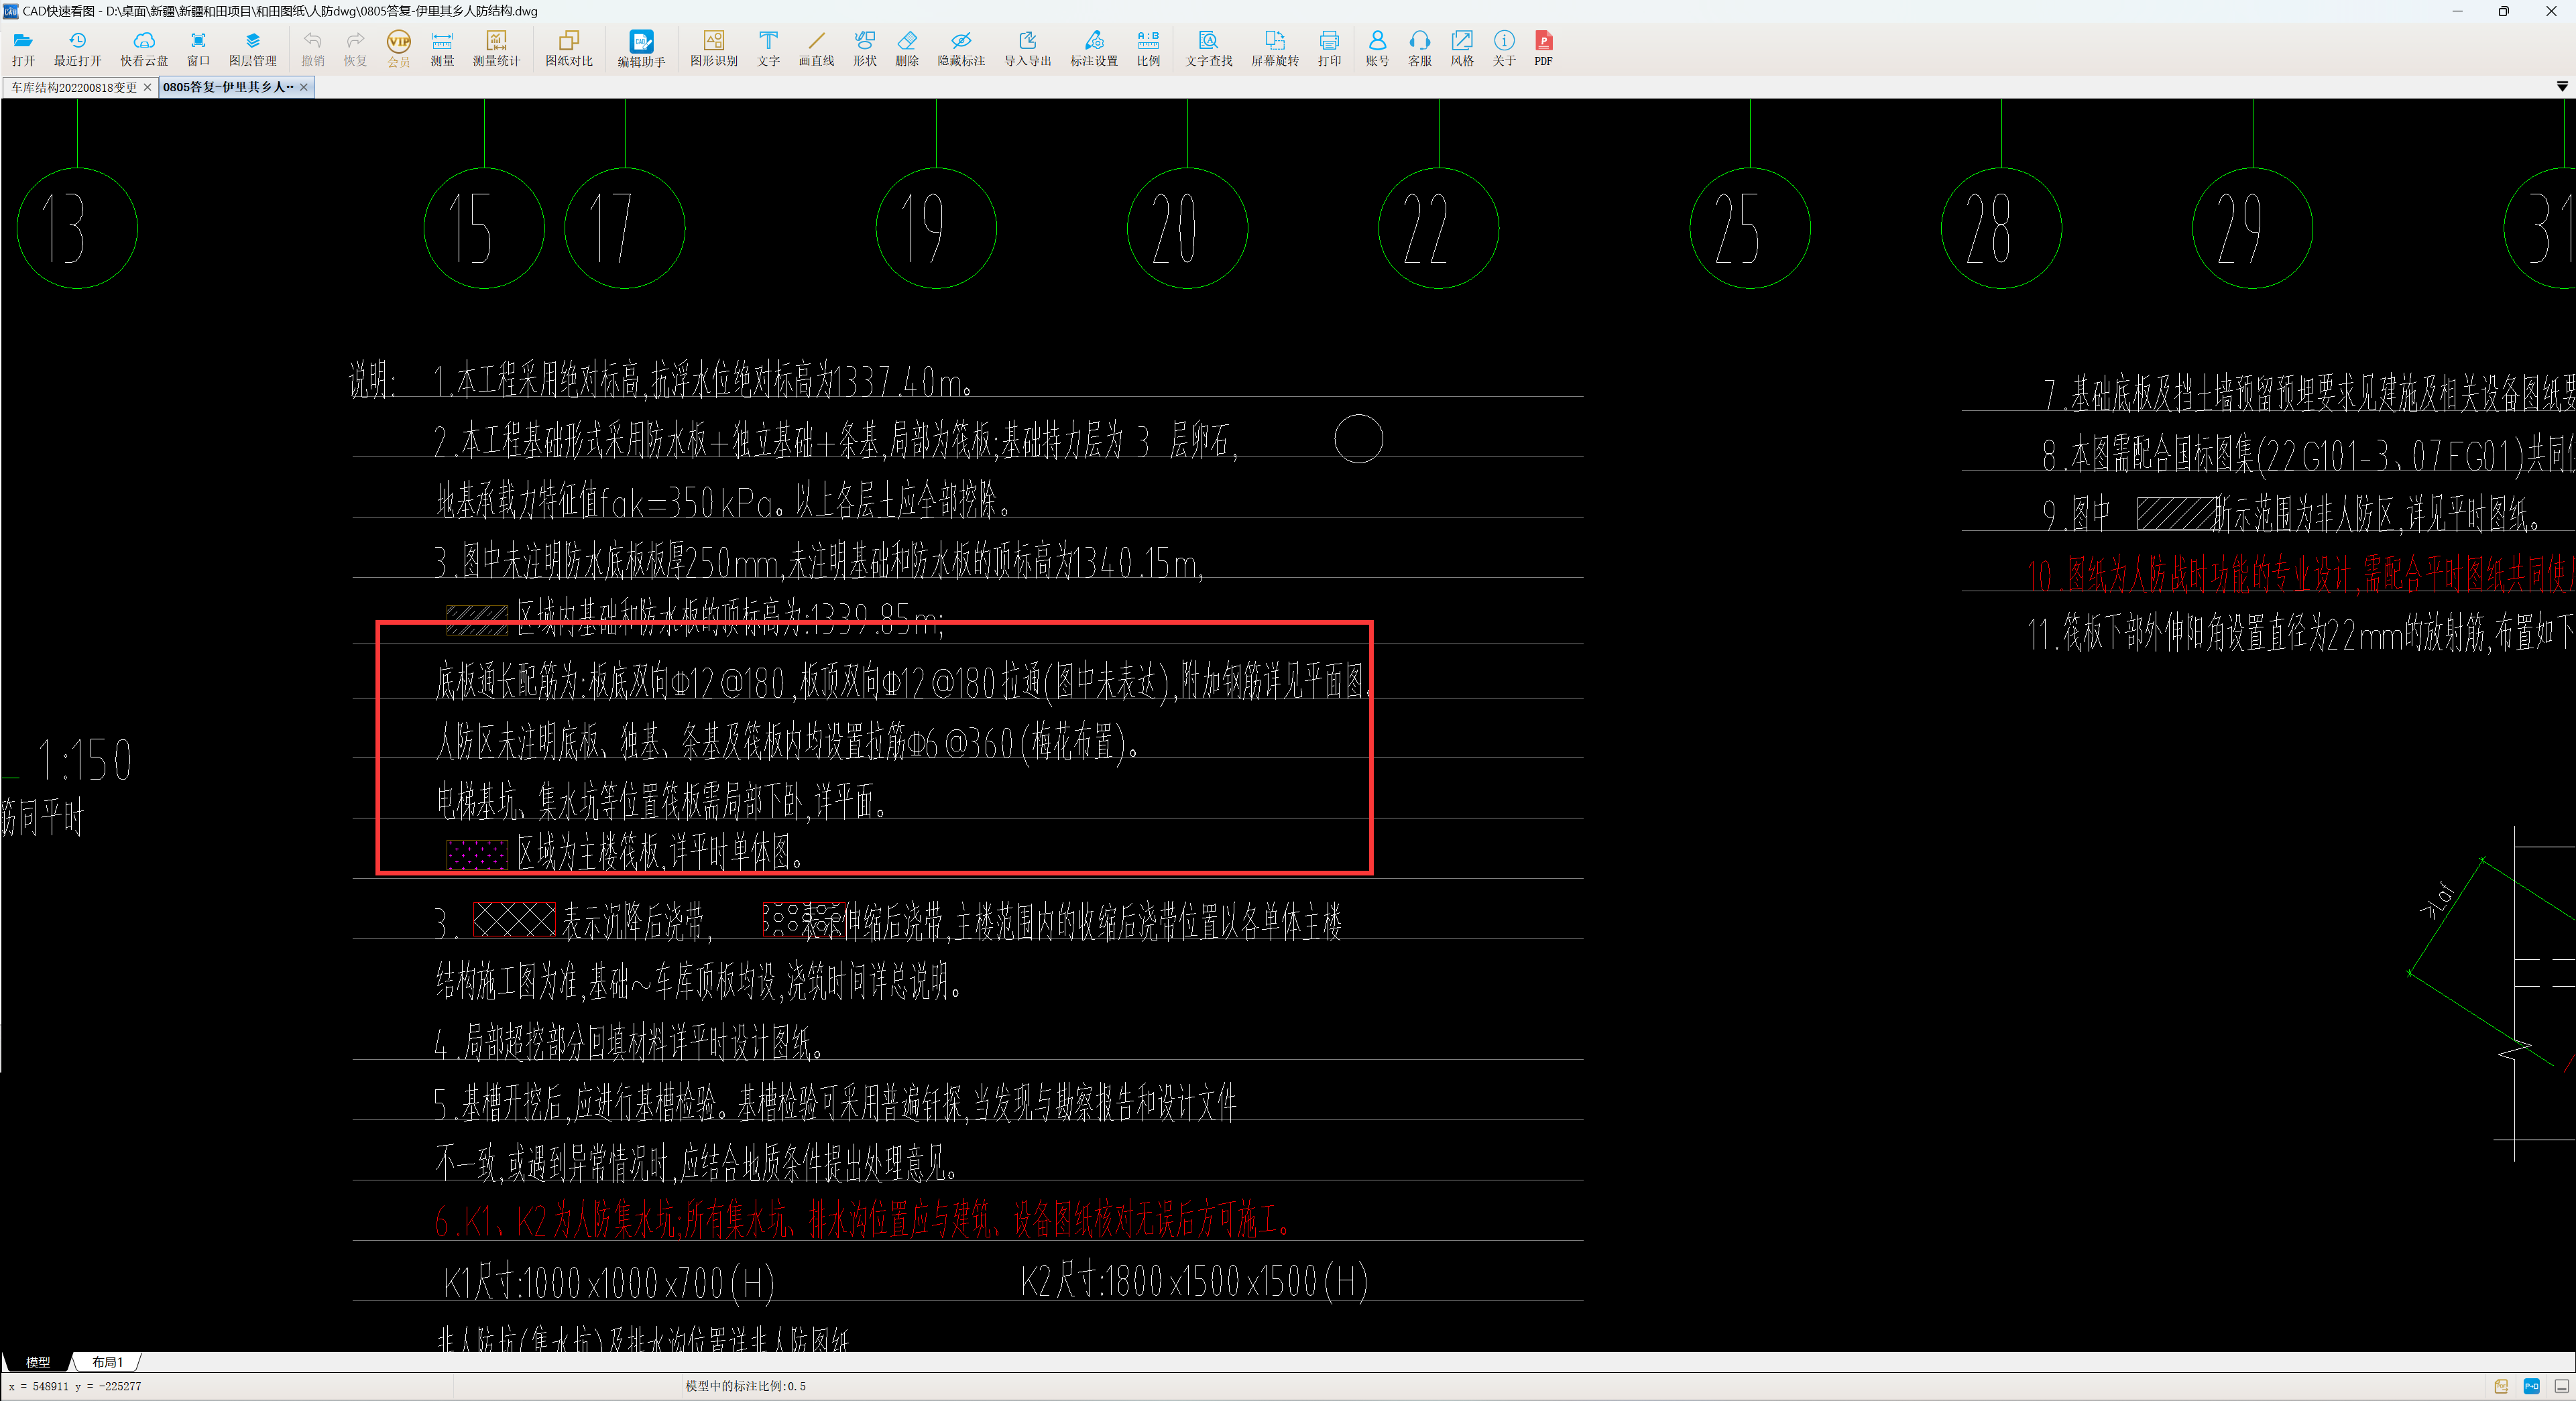Click the 撤销 undo arrow

click(x=313, y=48)
